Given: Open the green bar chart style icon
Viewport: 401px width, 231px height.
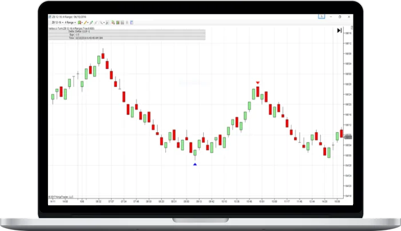Looking at the screenshot, I should (80, 23).
